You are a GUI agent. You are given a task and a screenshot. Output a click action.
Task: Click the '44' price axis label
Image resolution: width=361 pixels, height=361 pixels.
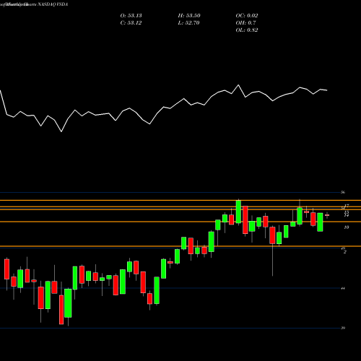(x=343, y=288)
